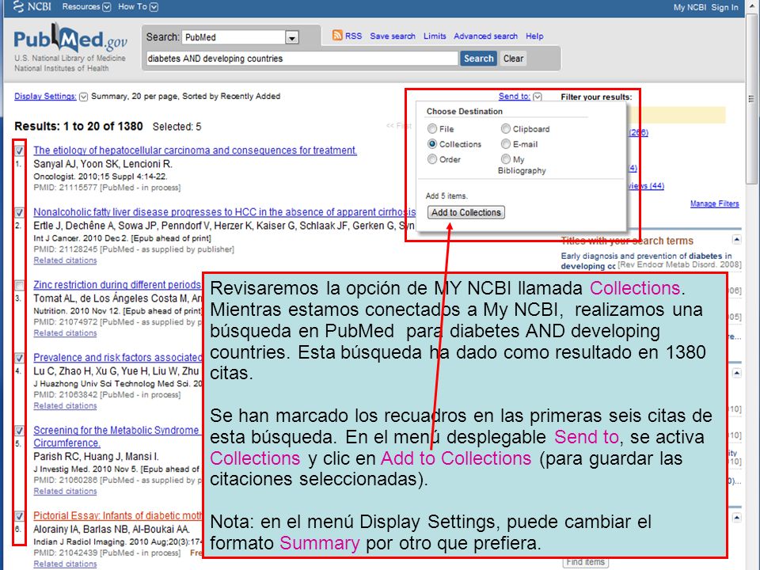Click the PMID: 21128245 text
Image resolution: width=760 pixels, height=570 pixels.
[x=133, y=249]
